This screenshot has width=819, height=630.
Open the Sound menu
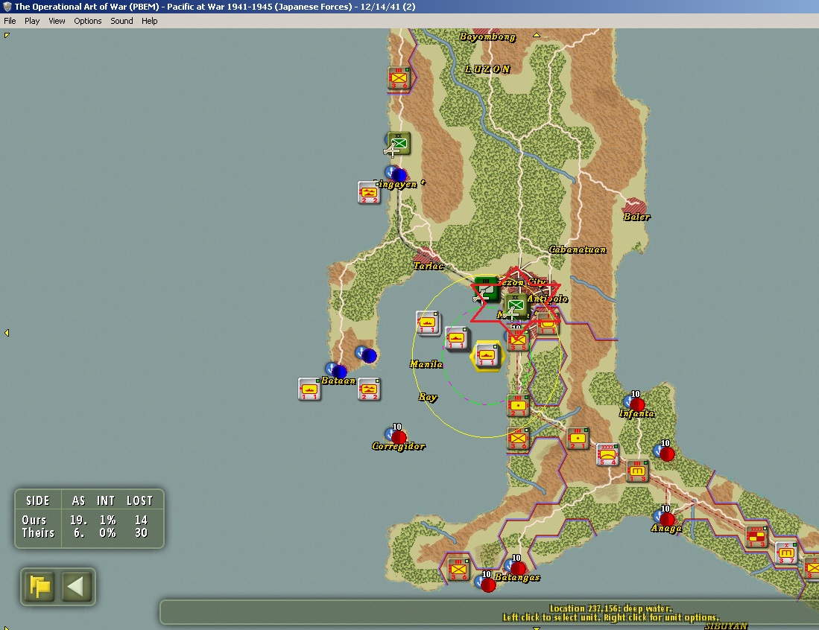point(121,21)
